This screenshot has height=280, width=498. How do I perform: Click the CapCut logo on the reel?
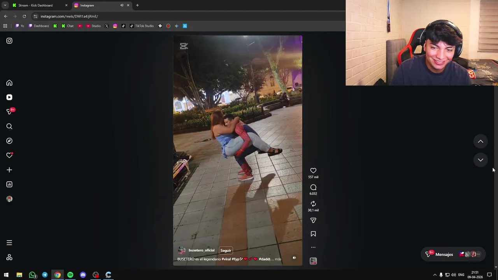tap(184, 46)
